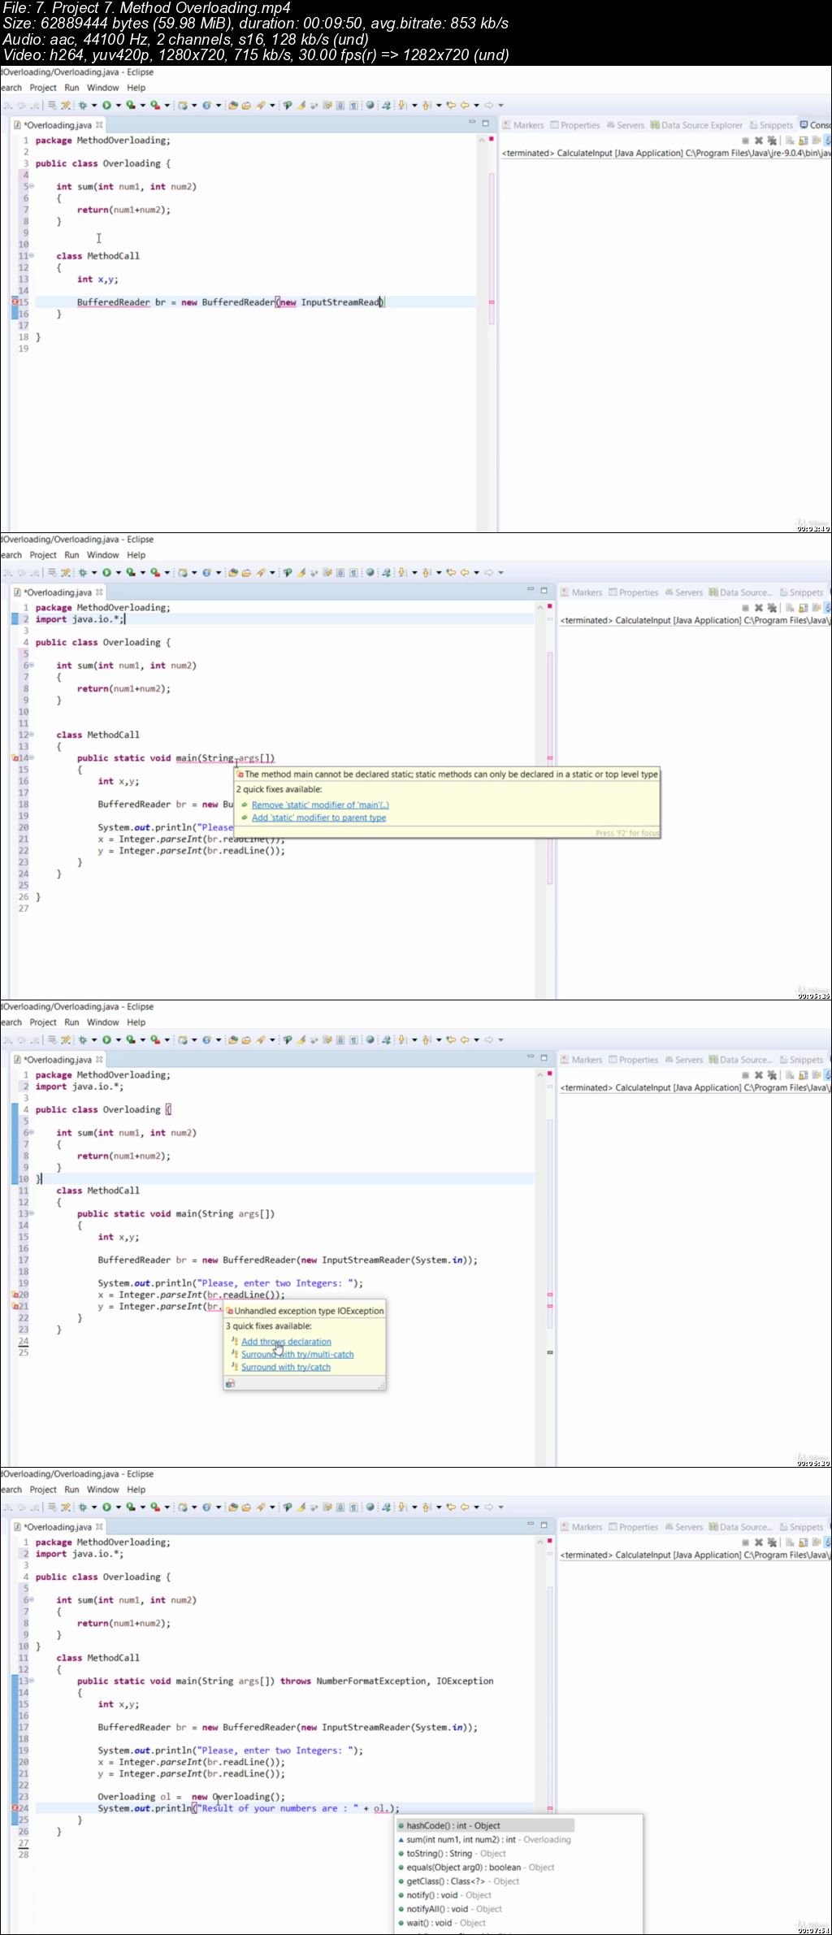
Task: Click web browser globe icon in autocomplete-list frame
Action: (x=370, y=1507)
